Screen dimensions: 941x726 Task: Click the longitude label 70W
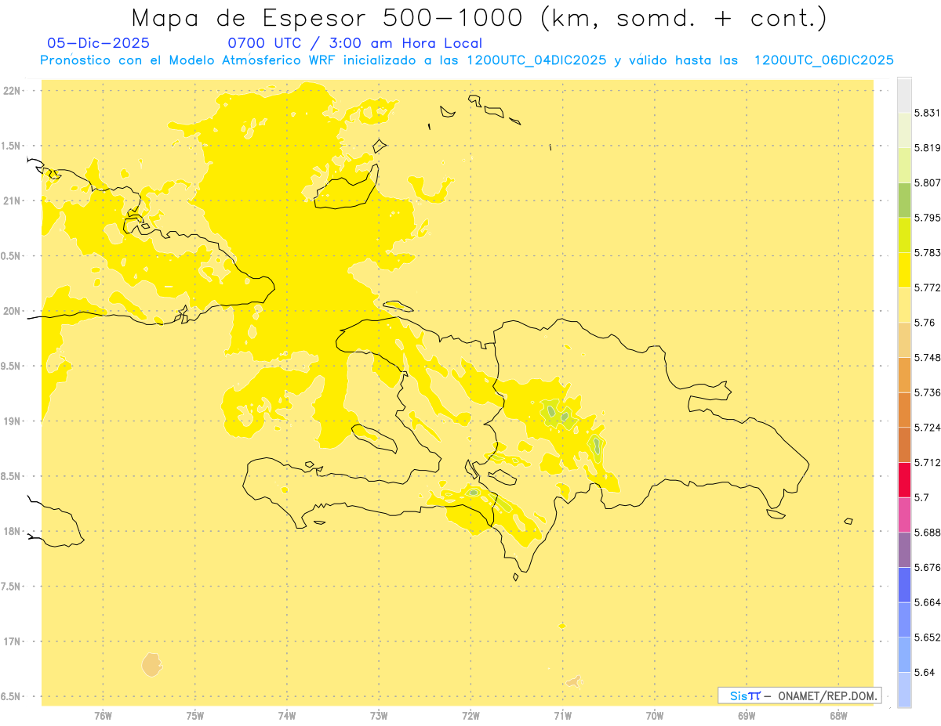pyautogui.click(x=655, y=716)
